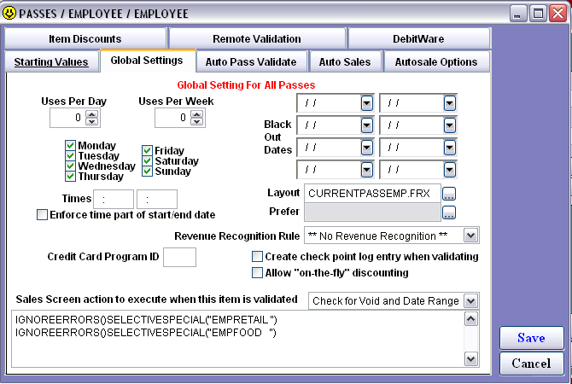Uncheck the Monday checkbox

(70, 146)
